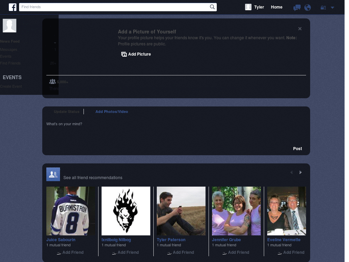Open Messages in the sidebar
Viewport: 349px width, 262px height.
[9, 49]
